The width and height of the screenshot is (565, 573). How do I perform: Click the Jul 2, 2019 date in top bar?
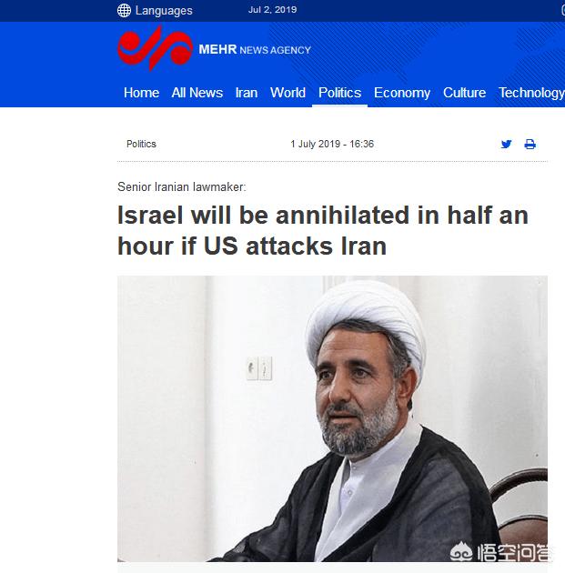click(x=272, y=10)
